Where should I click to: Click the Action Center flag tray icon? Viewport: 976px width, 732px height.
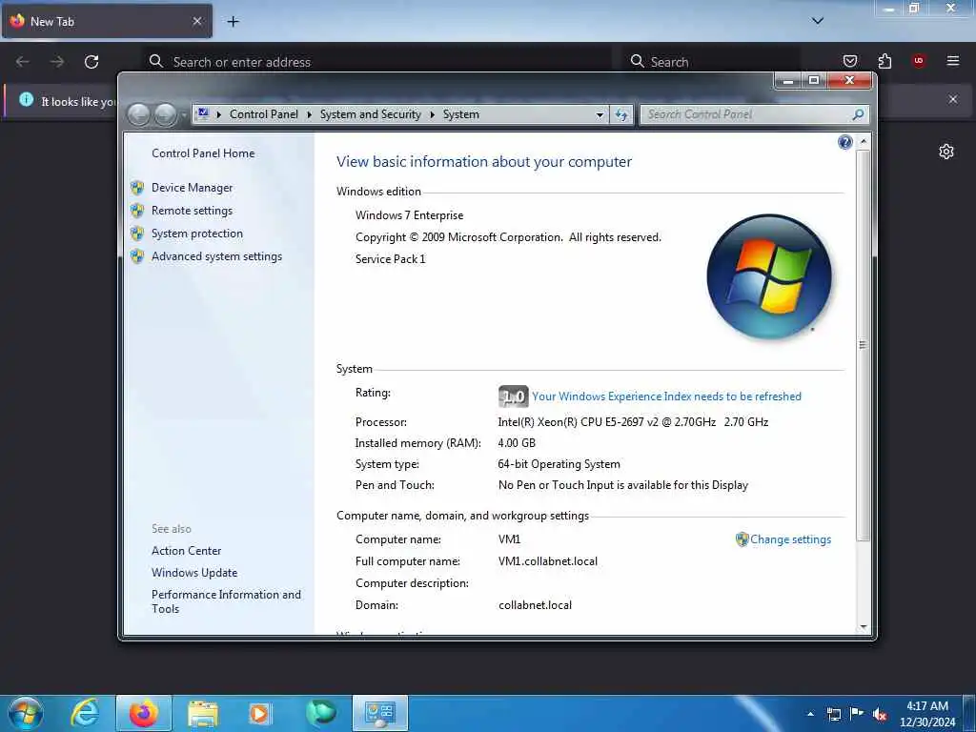coord(857,714)
